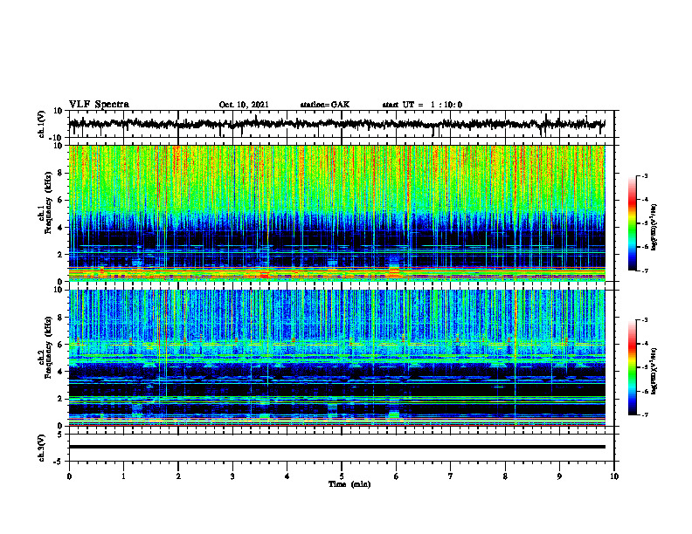The image size is (692, 534).
Task: Click the ch.2 colorbar log(PSD) unit label
Action: pos(654,371)
